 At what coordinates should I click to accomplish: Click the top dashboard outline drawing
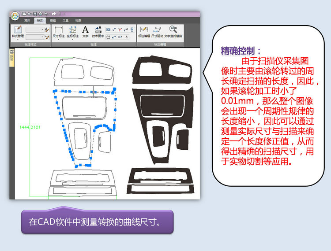click(x=84, y=71)
